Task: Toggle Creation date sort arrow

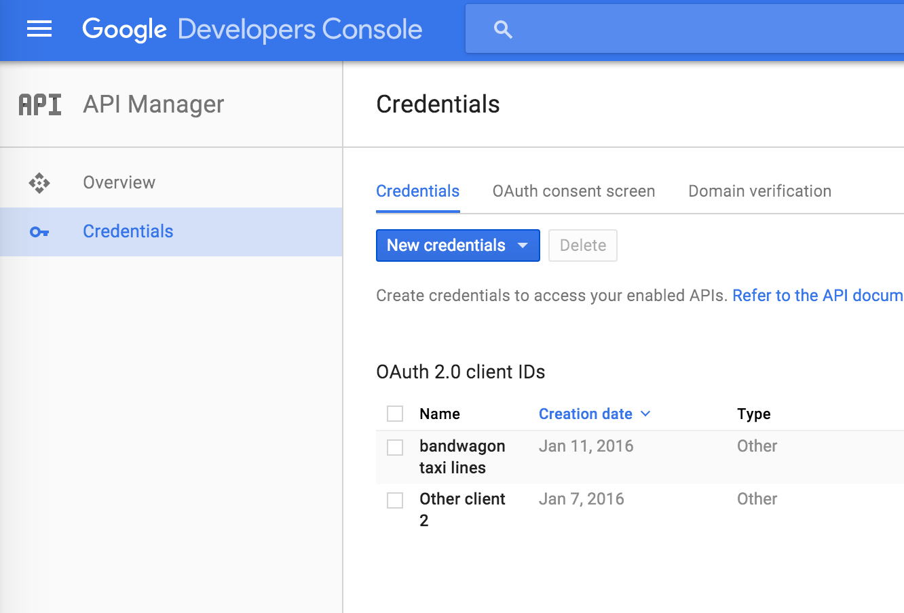Action: coord(645,414)
